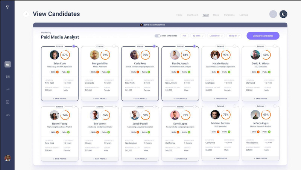Open the dashboard grid icon in sidebar
Viewport: 301px width, 170px height.
point(8,64)
